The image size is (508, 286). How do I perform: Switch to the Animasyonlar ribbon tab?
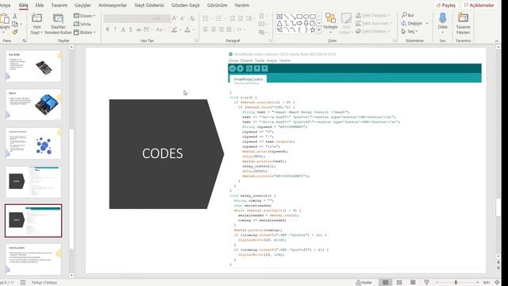113,6
